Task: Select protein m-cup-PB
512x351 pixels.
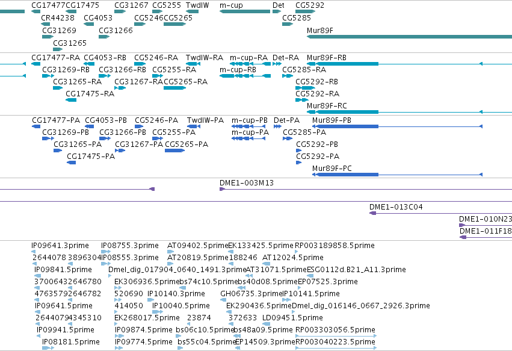Action: pos(250,120)
